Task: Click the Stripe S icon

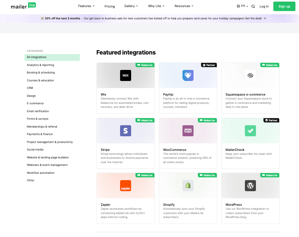Action: click(126, 131)
